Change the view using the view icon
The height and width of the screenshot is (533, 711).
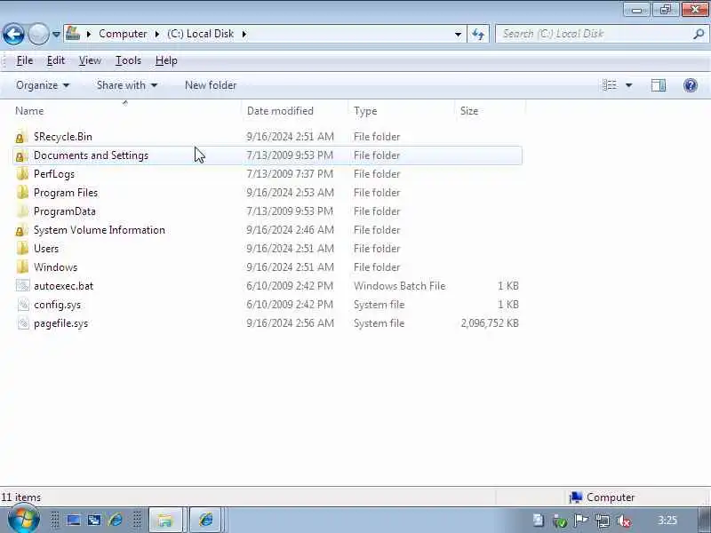[x=610, y=85]
